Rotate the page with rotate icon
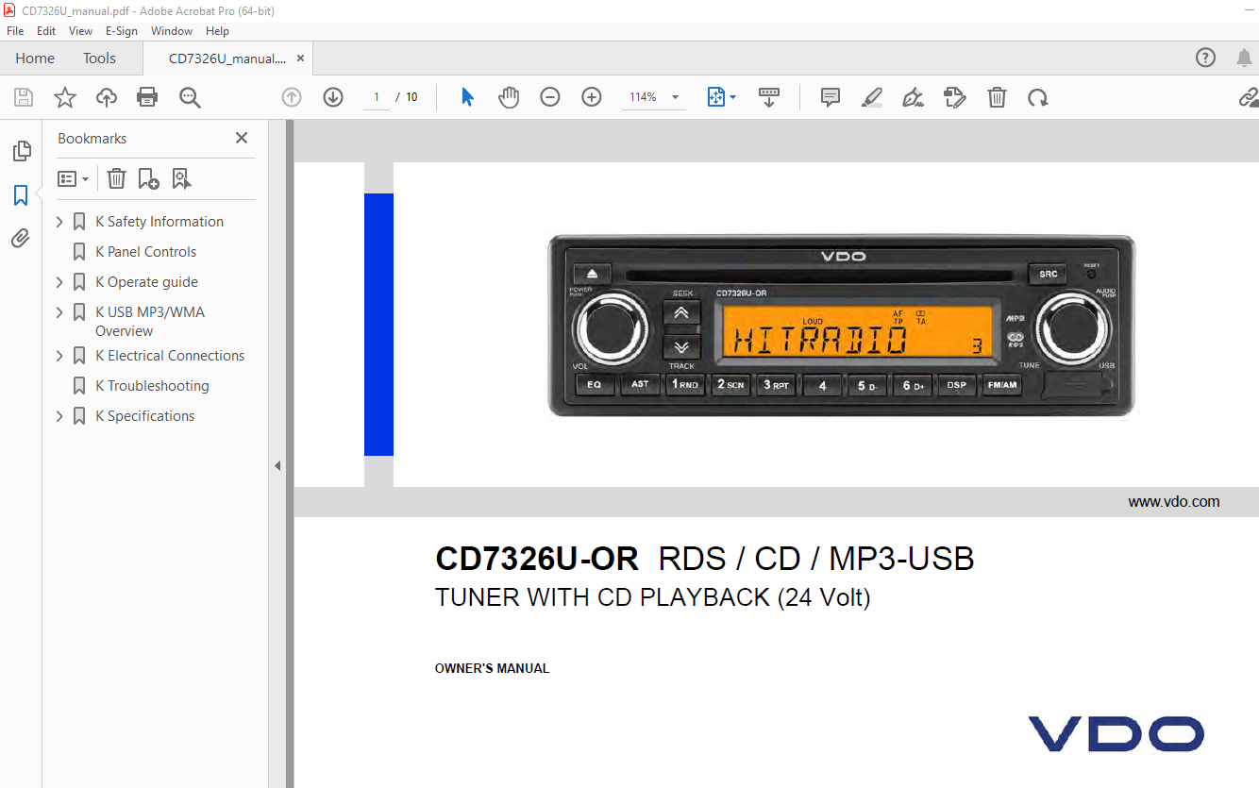The height and width of the screenshot is (788, 1259). click(1038, 97)
